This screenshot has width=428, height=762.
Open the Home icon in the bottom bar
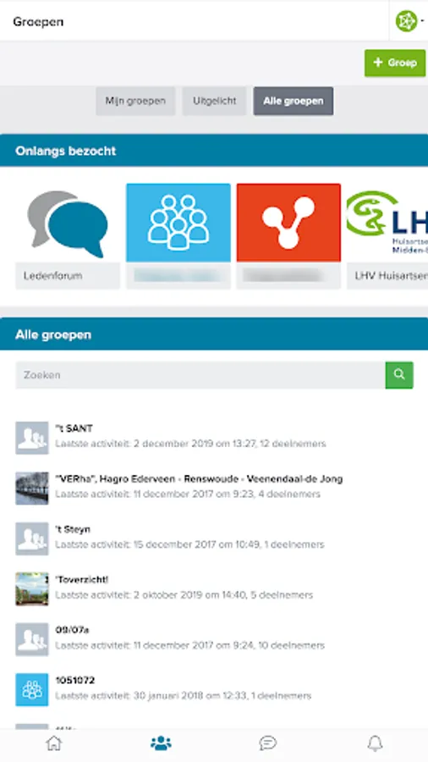click(54, 743)
